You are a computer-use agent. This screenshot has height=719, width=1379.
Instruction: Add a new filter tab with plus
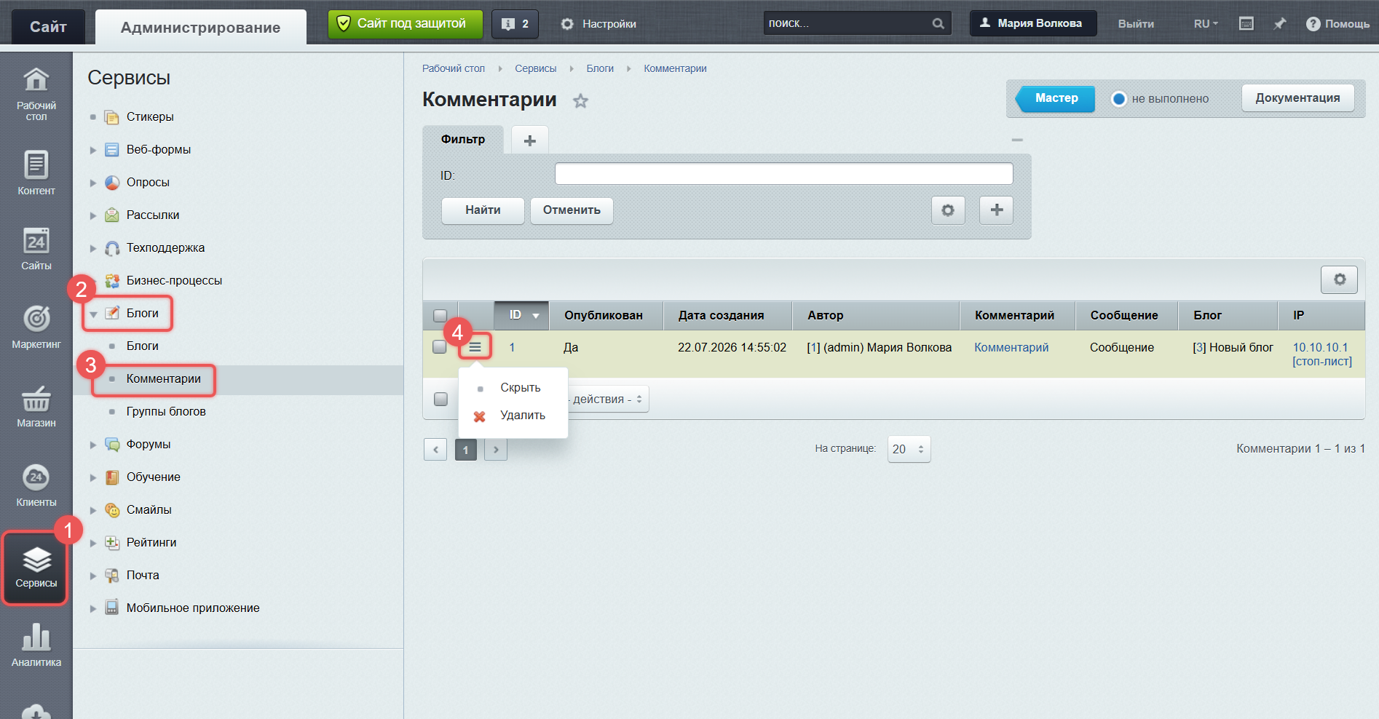click(x=530, y=140)
